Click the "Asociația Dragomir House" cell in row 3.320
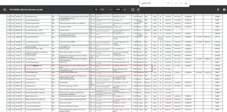 33,20
